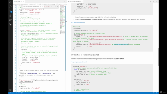Open the left editor group's more actions menu
167x94 pixels.
[64, 2]
